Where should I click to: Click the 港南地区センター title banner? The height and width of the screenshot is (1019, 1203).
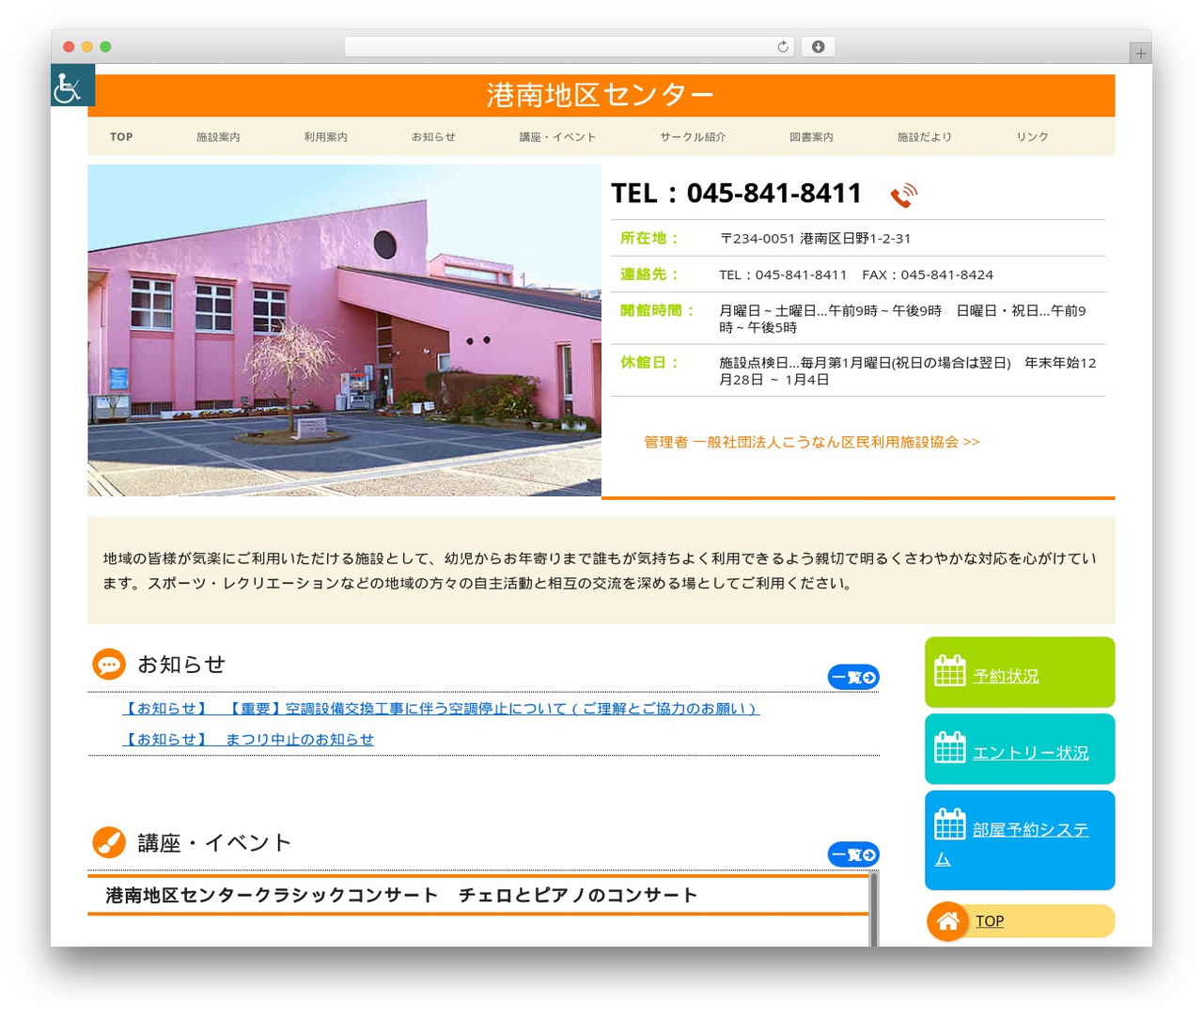[x=601, y=95]
